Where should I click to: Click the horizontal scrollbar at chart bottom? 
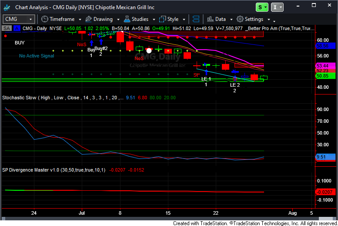(x=169, y=218)
